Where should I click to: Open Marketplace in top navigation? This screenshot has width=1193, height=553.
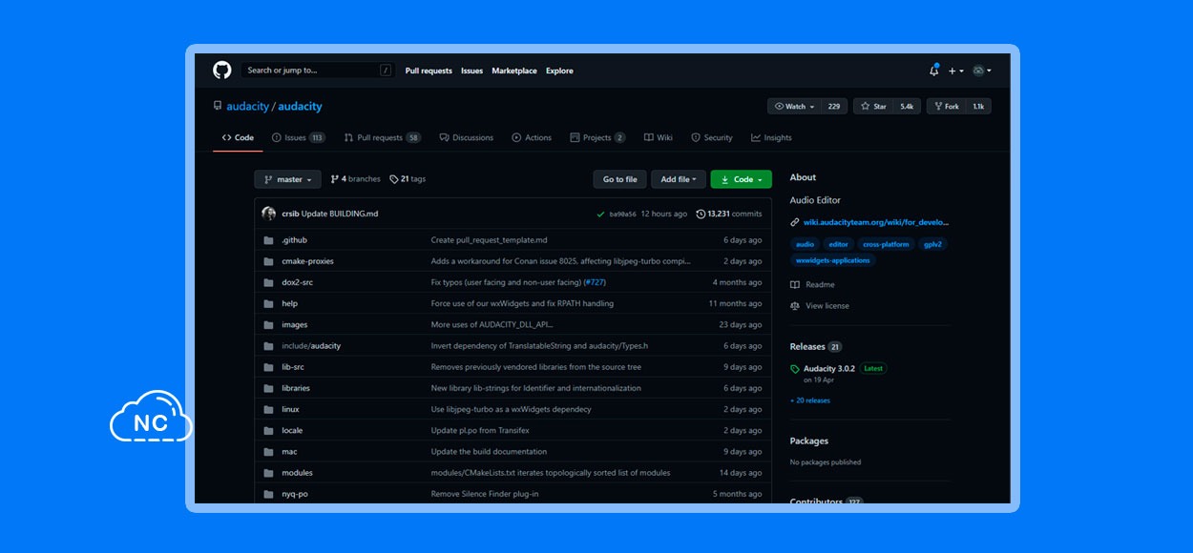514,71
